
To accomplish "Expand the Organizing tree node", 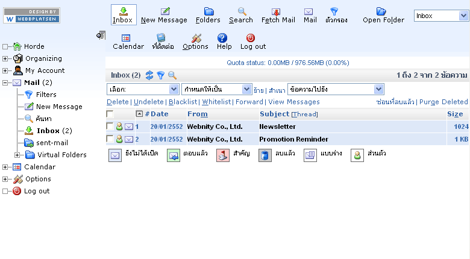I will [5, 58].
